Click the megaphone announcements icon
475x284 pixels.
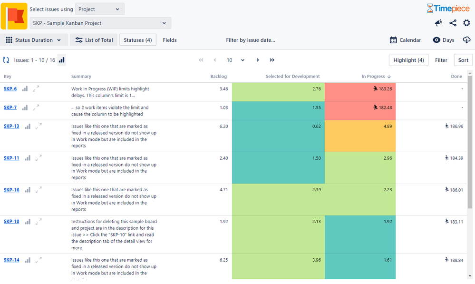[438, 23]
